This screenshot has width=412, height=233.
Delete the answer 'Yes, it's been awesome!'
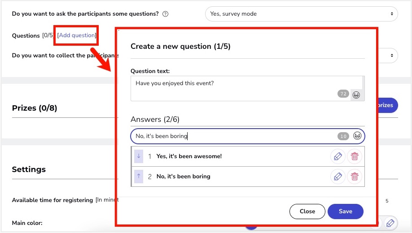coord(355,156)
